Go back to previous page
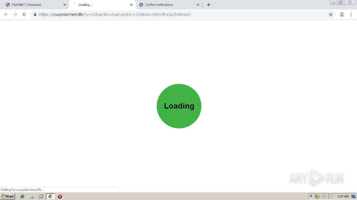 click(6, 14)
